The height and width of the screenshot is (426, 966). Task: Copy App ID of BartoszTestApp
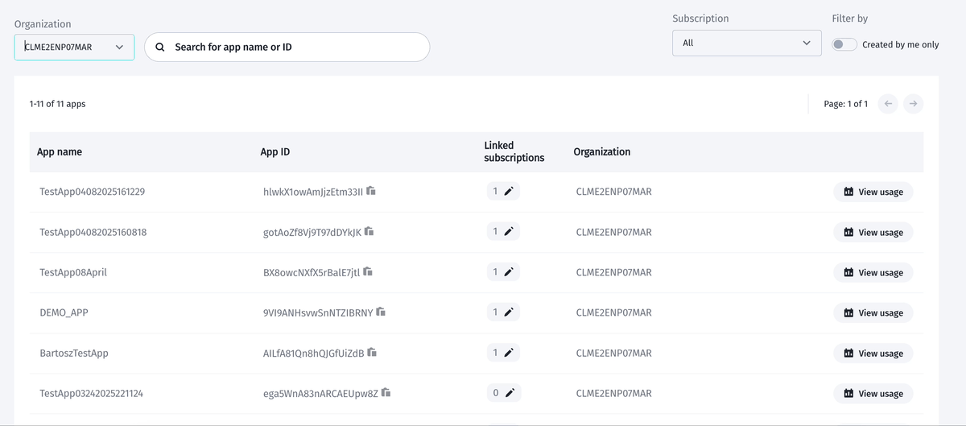[x=372, y=352]
